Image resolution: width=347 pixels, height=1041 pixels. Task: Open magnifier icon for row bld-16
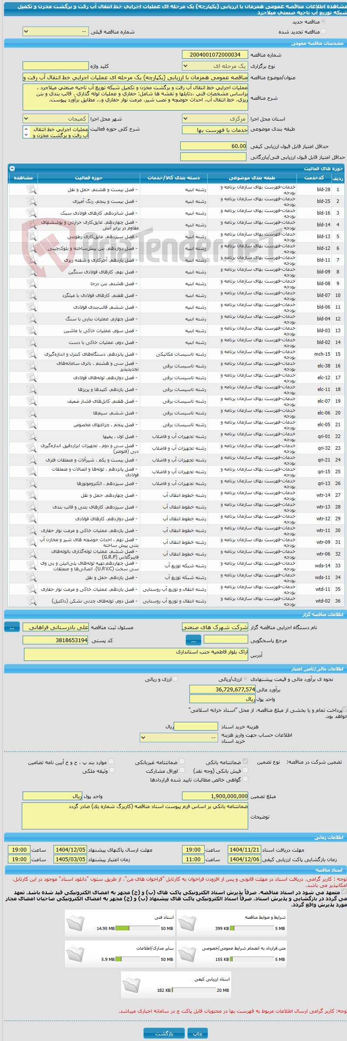(31, 213)
